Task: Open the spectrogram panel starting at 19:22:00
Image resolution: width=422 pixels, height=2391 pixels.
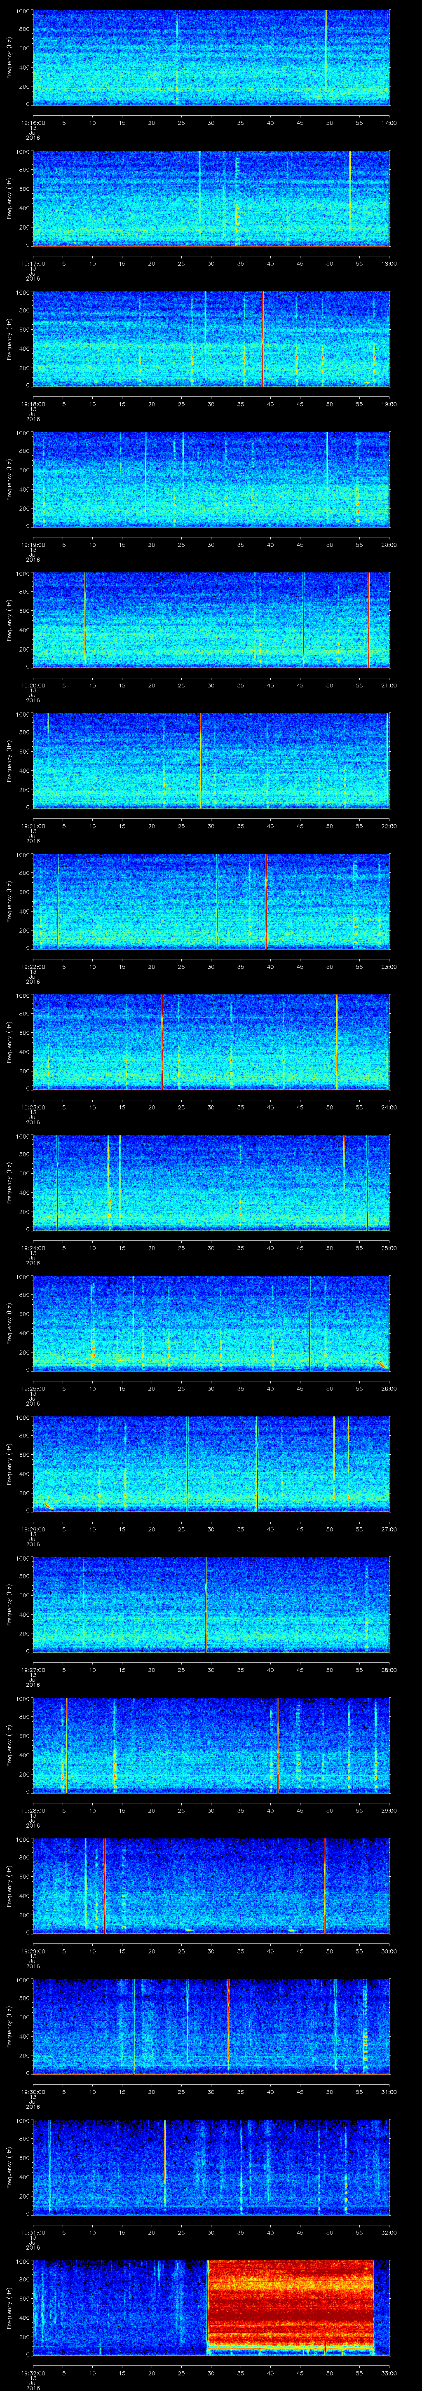Action: coord(211,902)
